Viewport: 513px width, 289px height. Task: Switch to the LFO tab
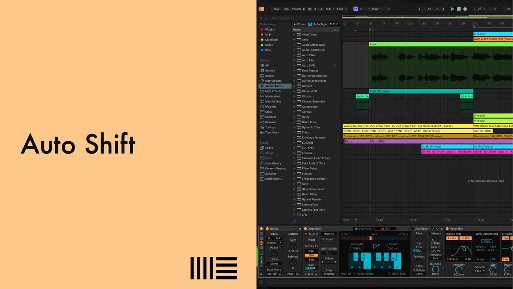pos(385,229)
